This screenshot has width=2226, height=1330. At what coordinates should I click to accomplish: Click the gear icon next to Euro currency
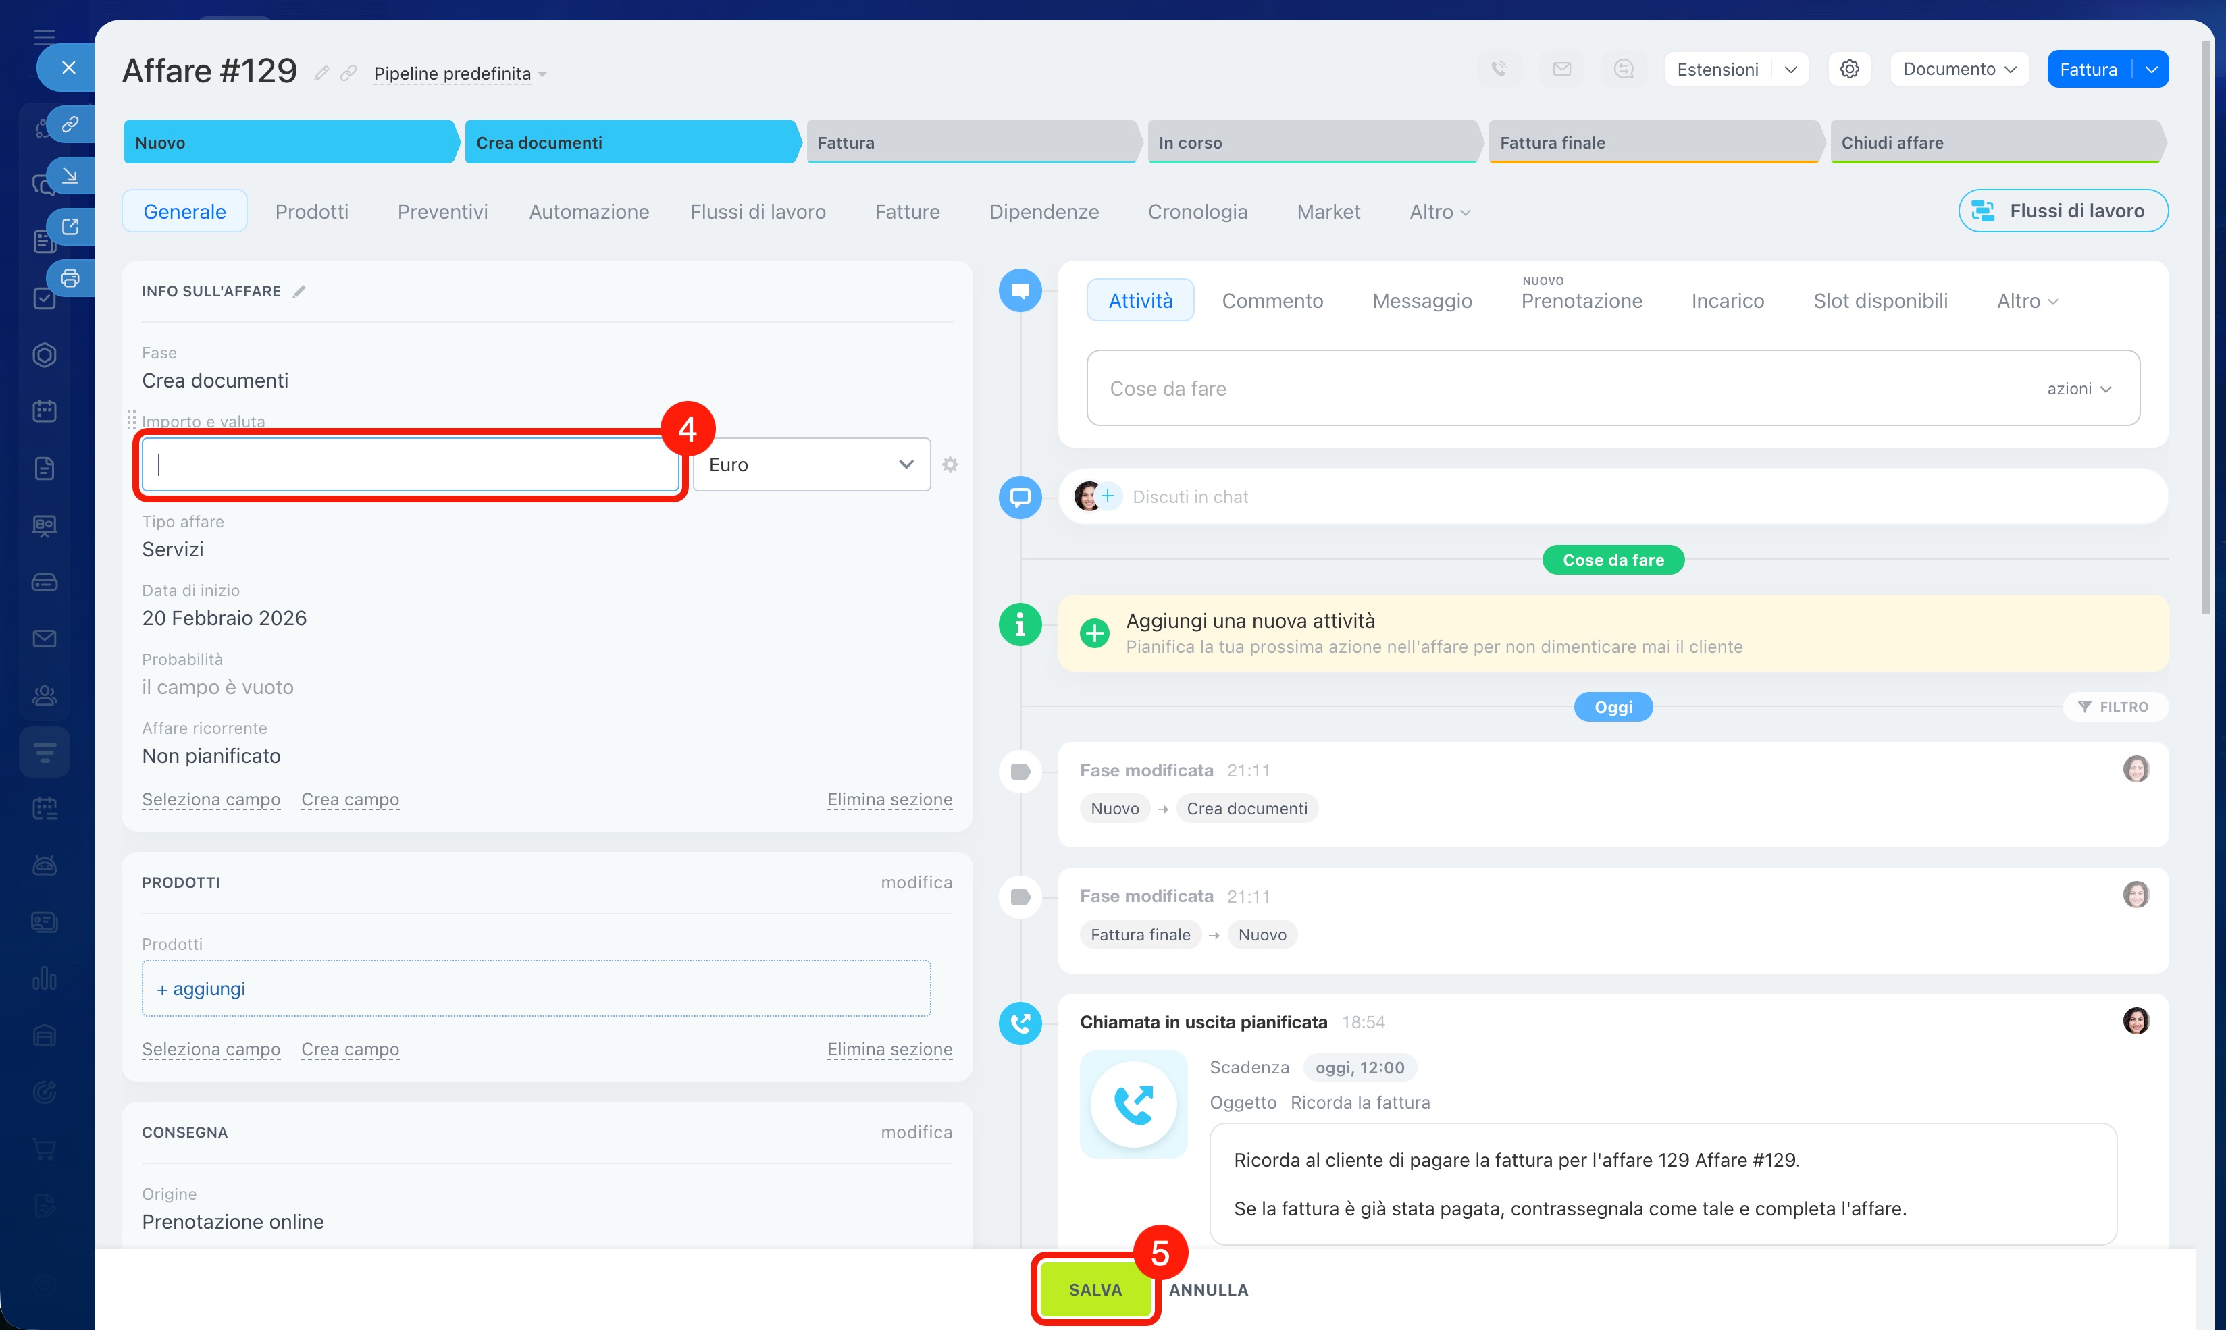click(x=950, y=464)
